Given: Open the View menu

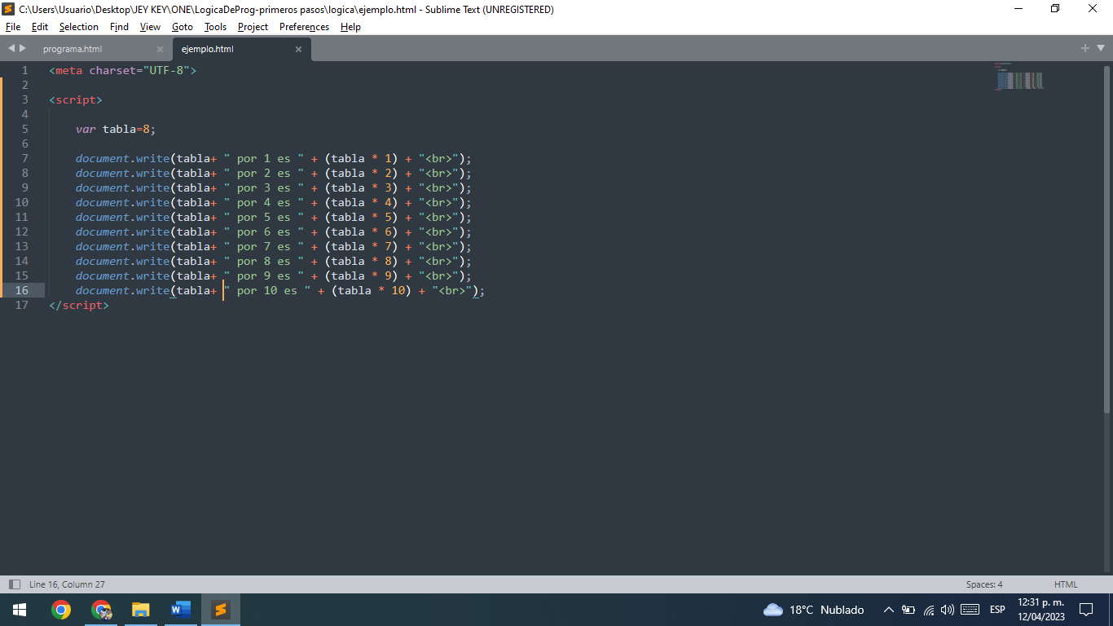Looking at the screenshot, I should pyautogui.click(x=150, y=27).
